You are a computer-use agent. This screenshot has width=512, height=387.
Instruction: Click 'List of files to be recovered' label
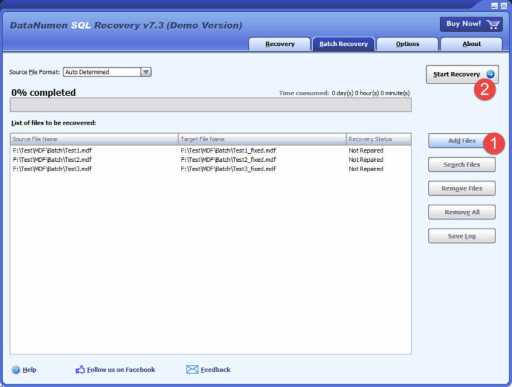[x=53, y=123]
